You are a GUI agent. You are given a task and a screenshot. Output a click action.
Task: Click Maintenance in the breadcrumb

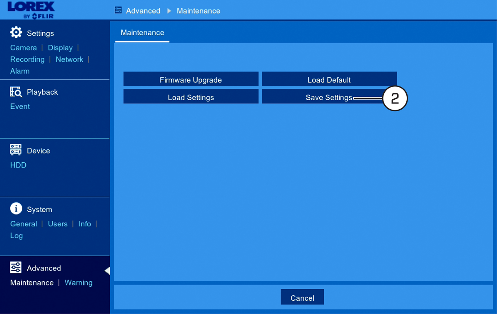click(x=198, y=11)
